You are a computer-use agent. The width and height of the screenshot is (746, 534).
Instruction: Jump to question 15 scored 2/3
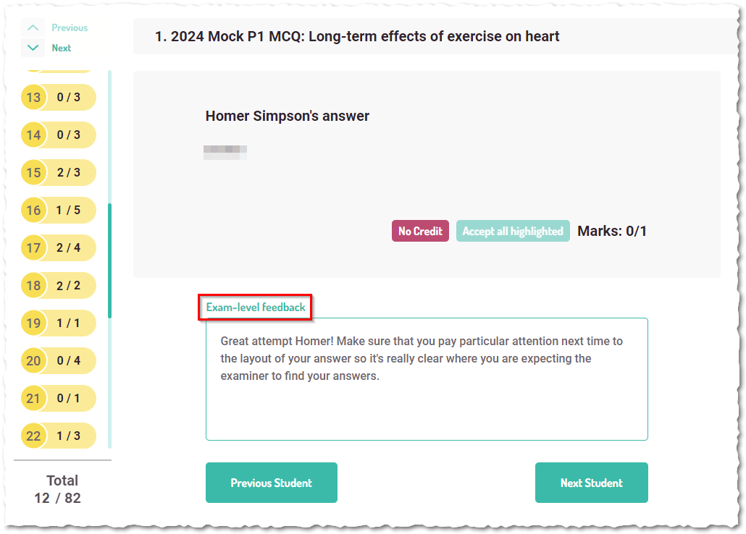[59, 173]
